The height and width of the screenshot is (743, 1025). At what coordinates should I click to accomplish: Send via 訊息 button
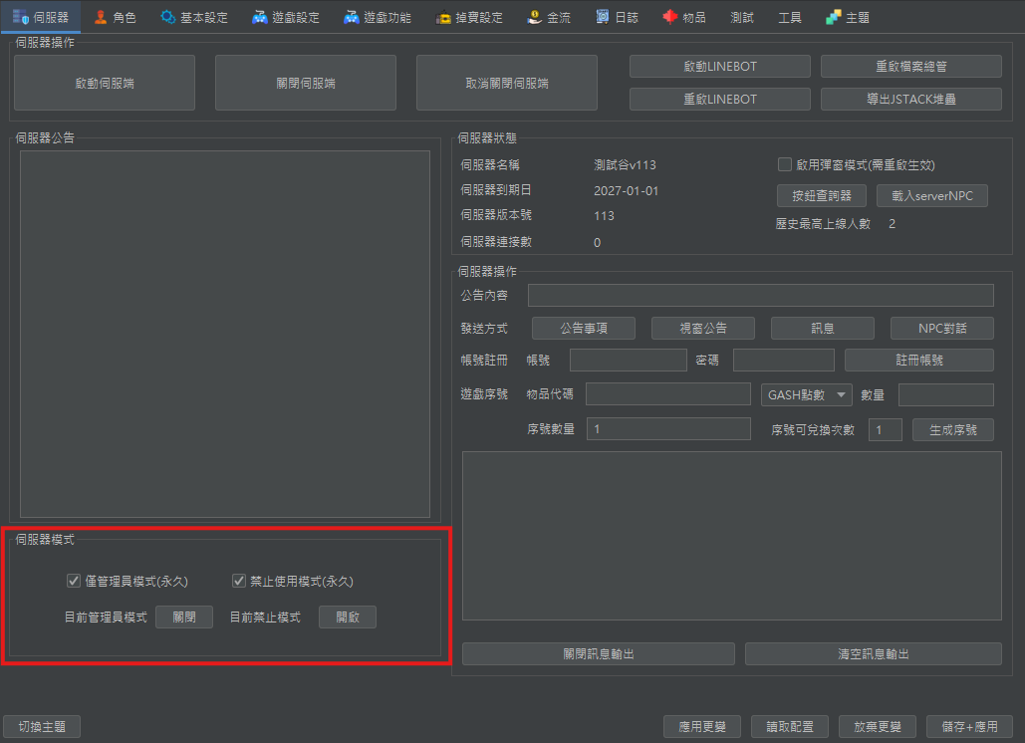point(823,328)
